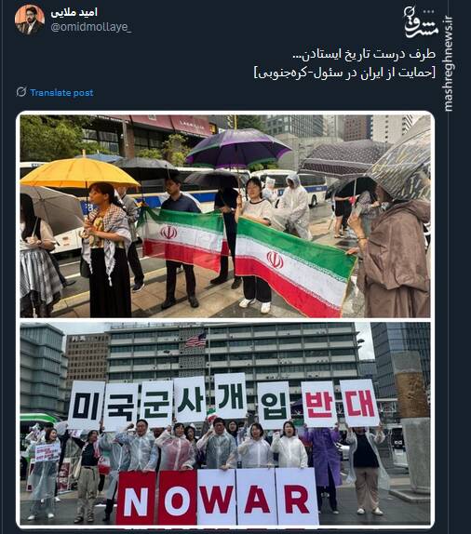Click Omid Mollaye's profile avatar
Screen dimensions: 471x534
tap(30, 20)
